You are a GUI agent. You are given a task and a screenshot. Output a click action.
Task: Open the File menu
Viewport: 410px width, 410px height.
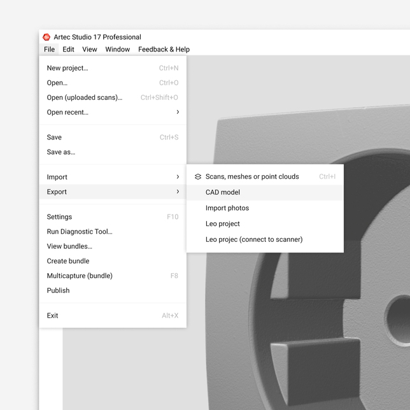coord(49,50)
